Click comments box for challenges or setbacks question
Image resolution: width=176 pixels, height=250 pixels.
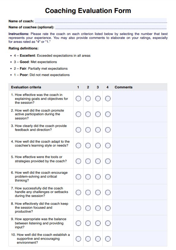click(x=140, y=192)
